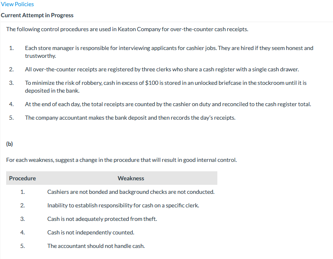Click the Current Attempt in Progress heading

coord(37,15)
